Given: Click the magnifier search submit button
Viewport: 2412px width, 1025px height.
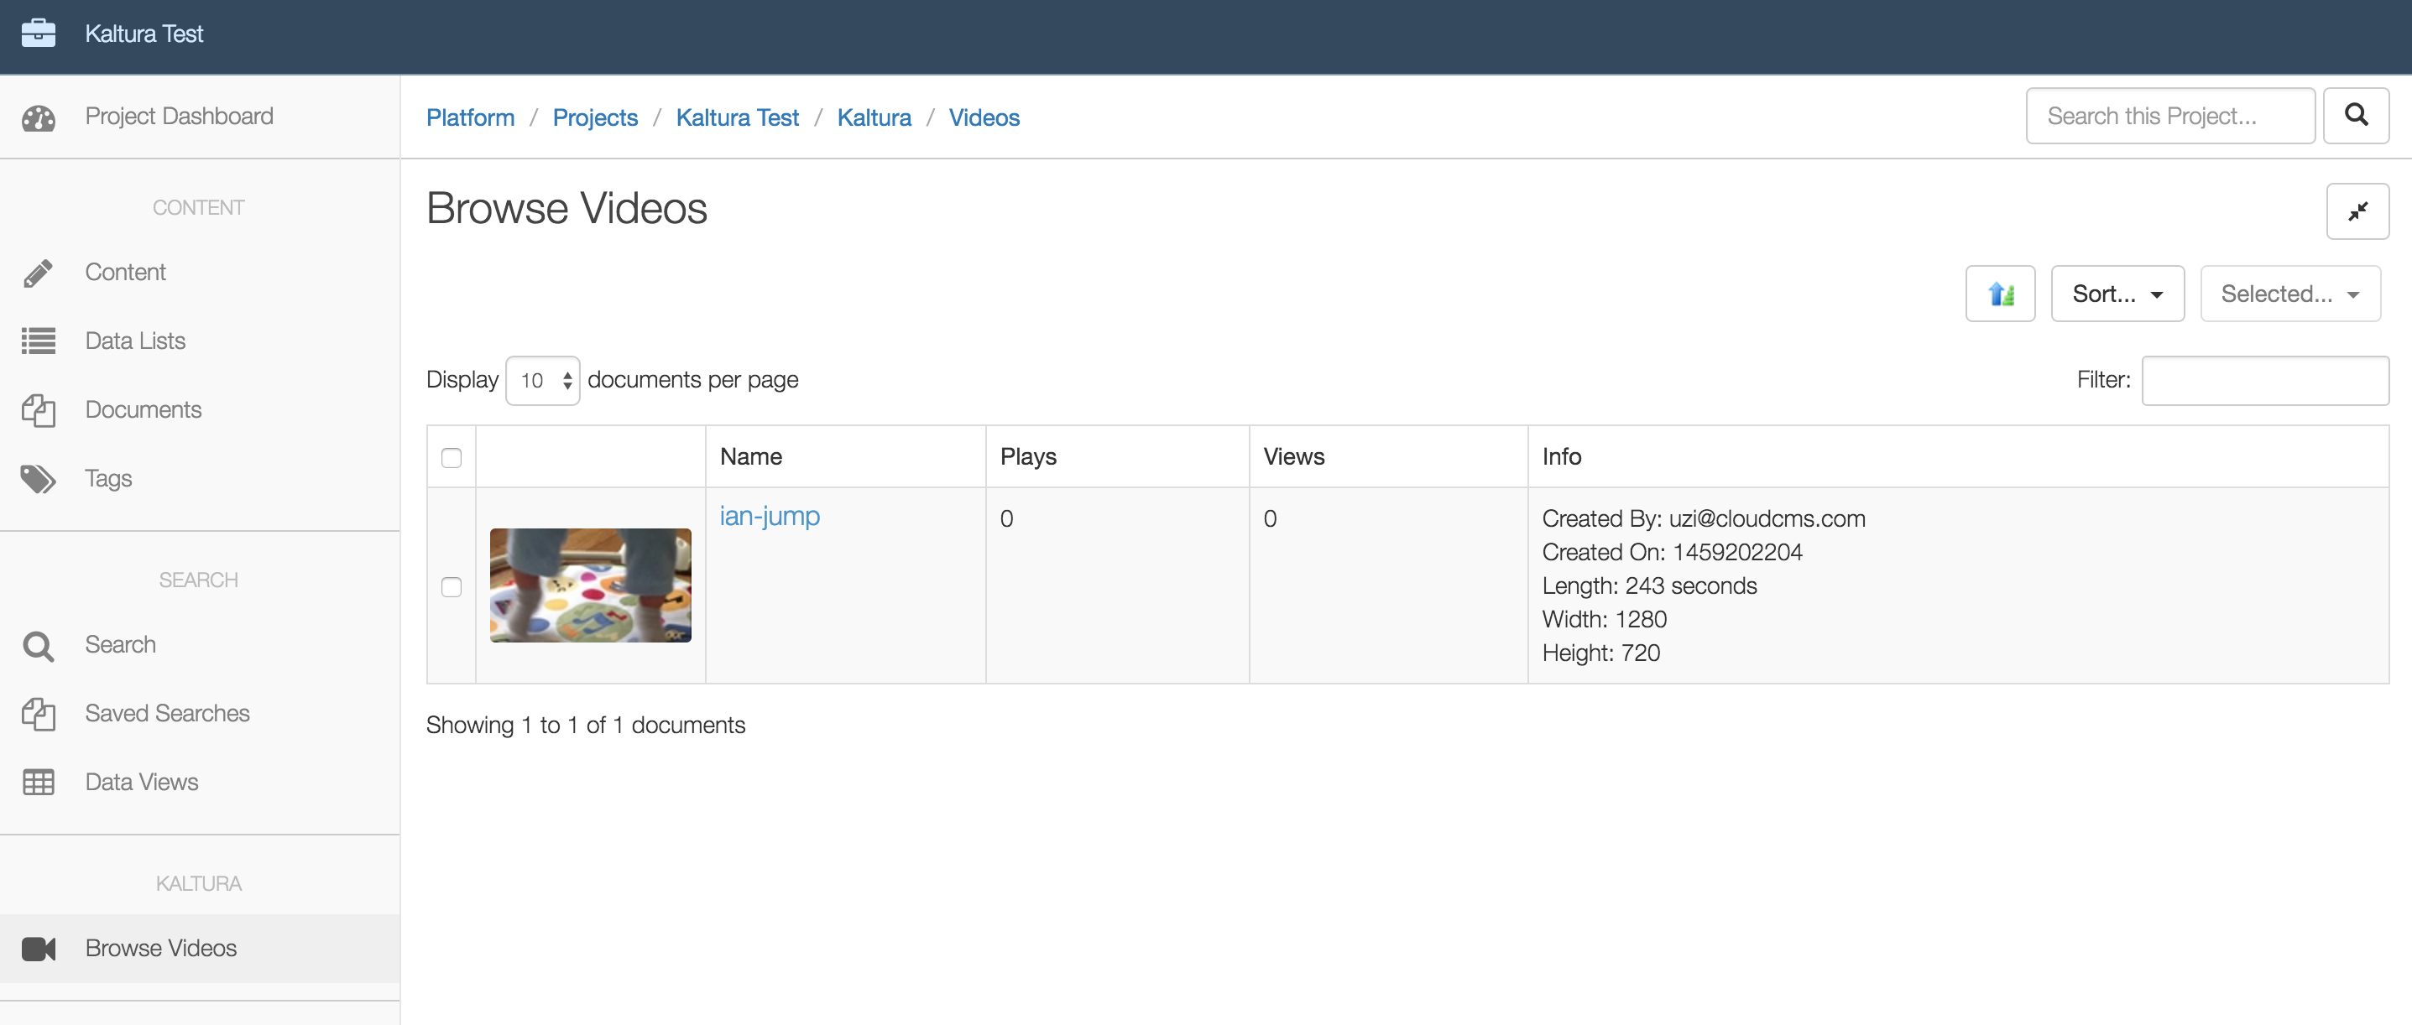Looking at the screenshot, I should [x=2355, y=116].
